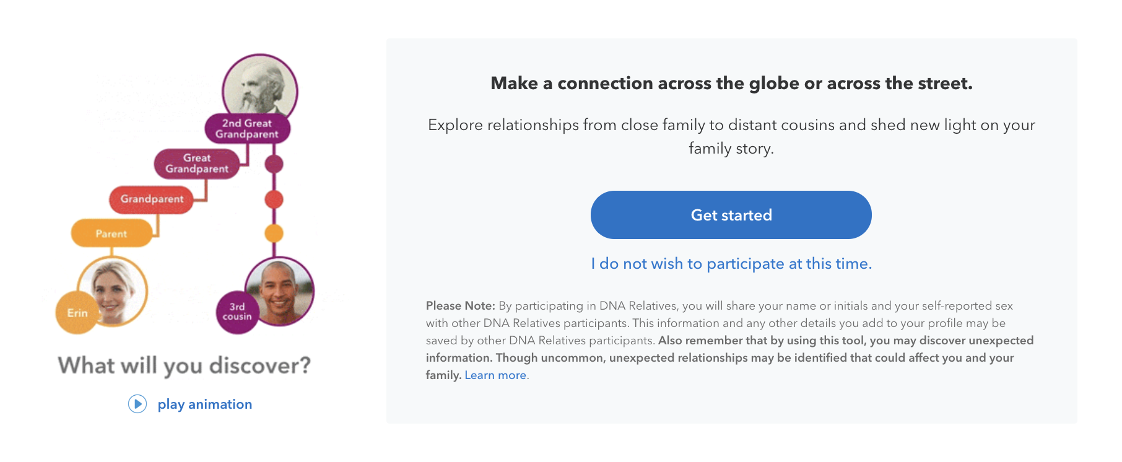Click the 'Make a connection across the globe' headline
The width and height of the screenshot is (1122, 462).
pos(731,84)
